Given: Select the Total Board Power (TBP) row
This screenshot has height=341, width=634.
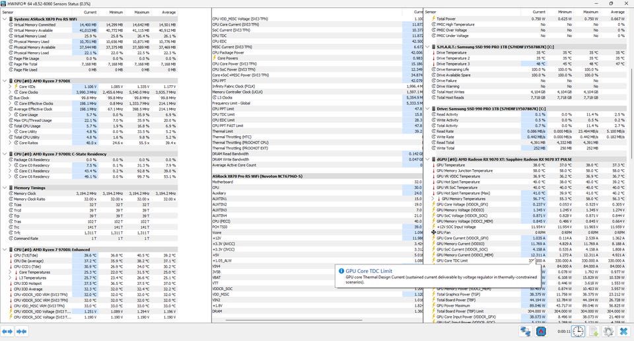Looking at the screenshot, I should click(528, 300).
